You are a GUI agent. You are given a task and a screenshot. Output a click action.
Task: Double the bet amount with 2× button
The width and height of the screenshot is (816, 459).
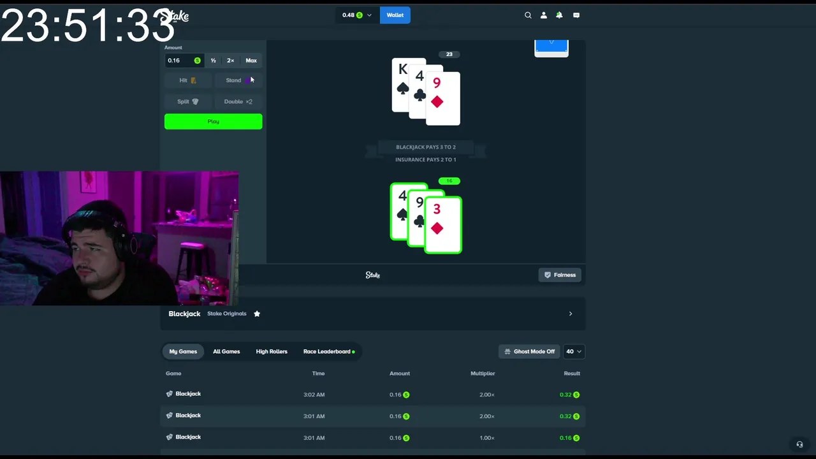point(231,61)
